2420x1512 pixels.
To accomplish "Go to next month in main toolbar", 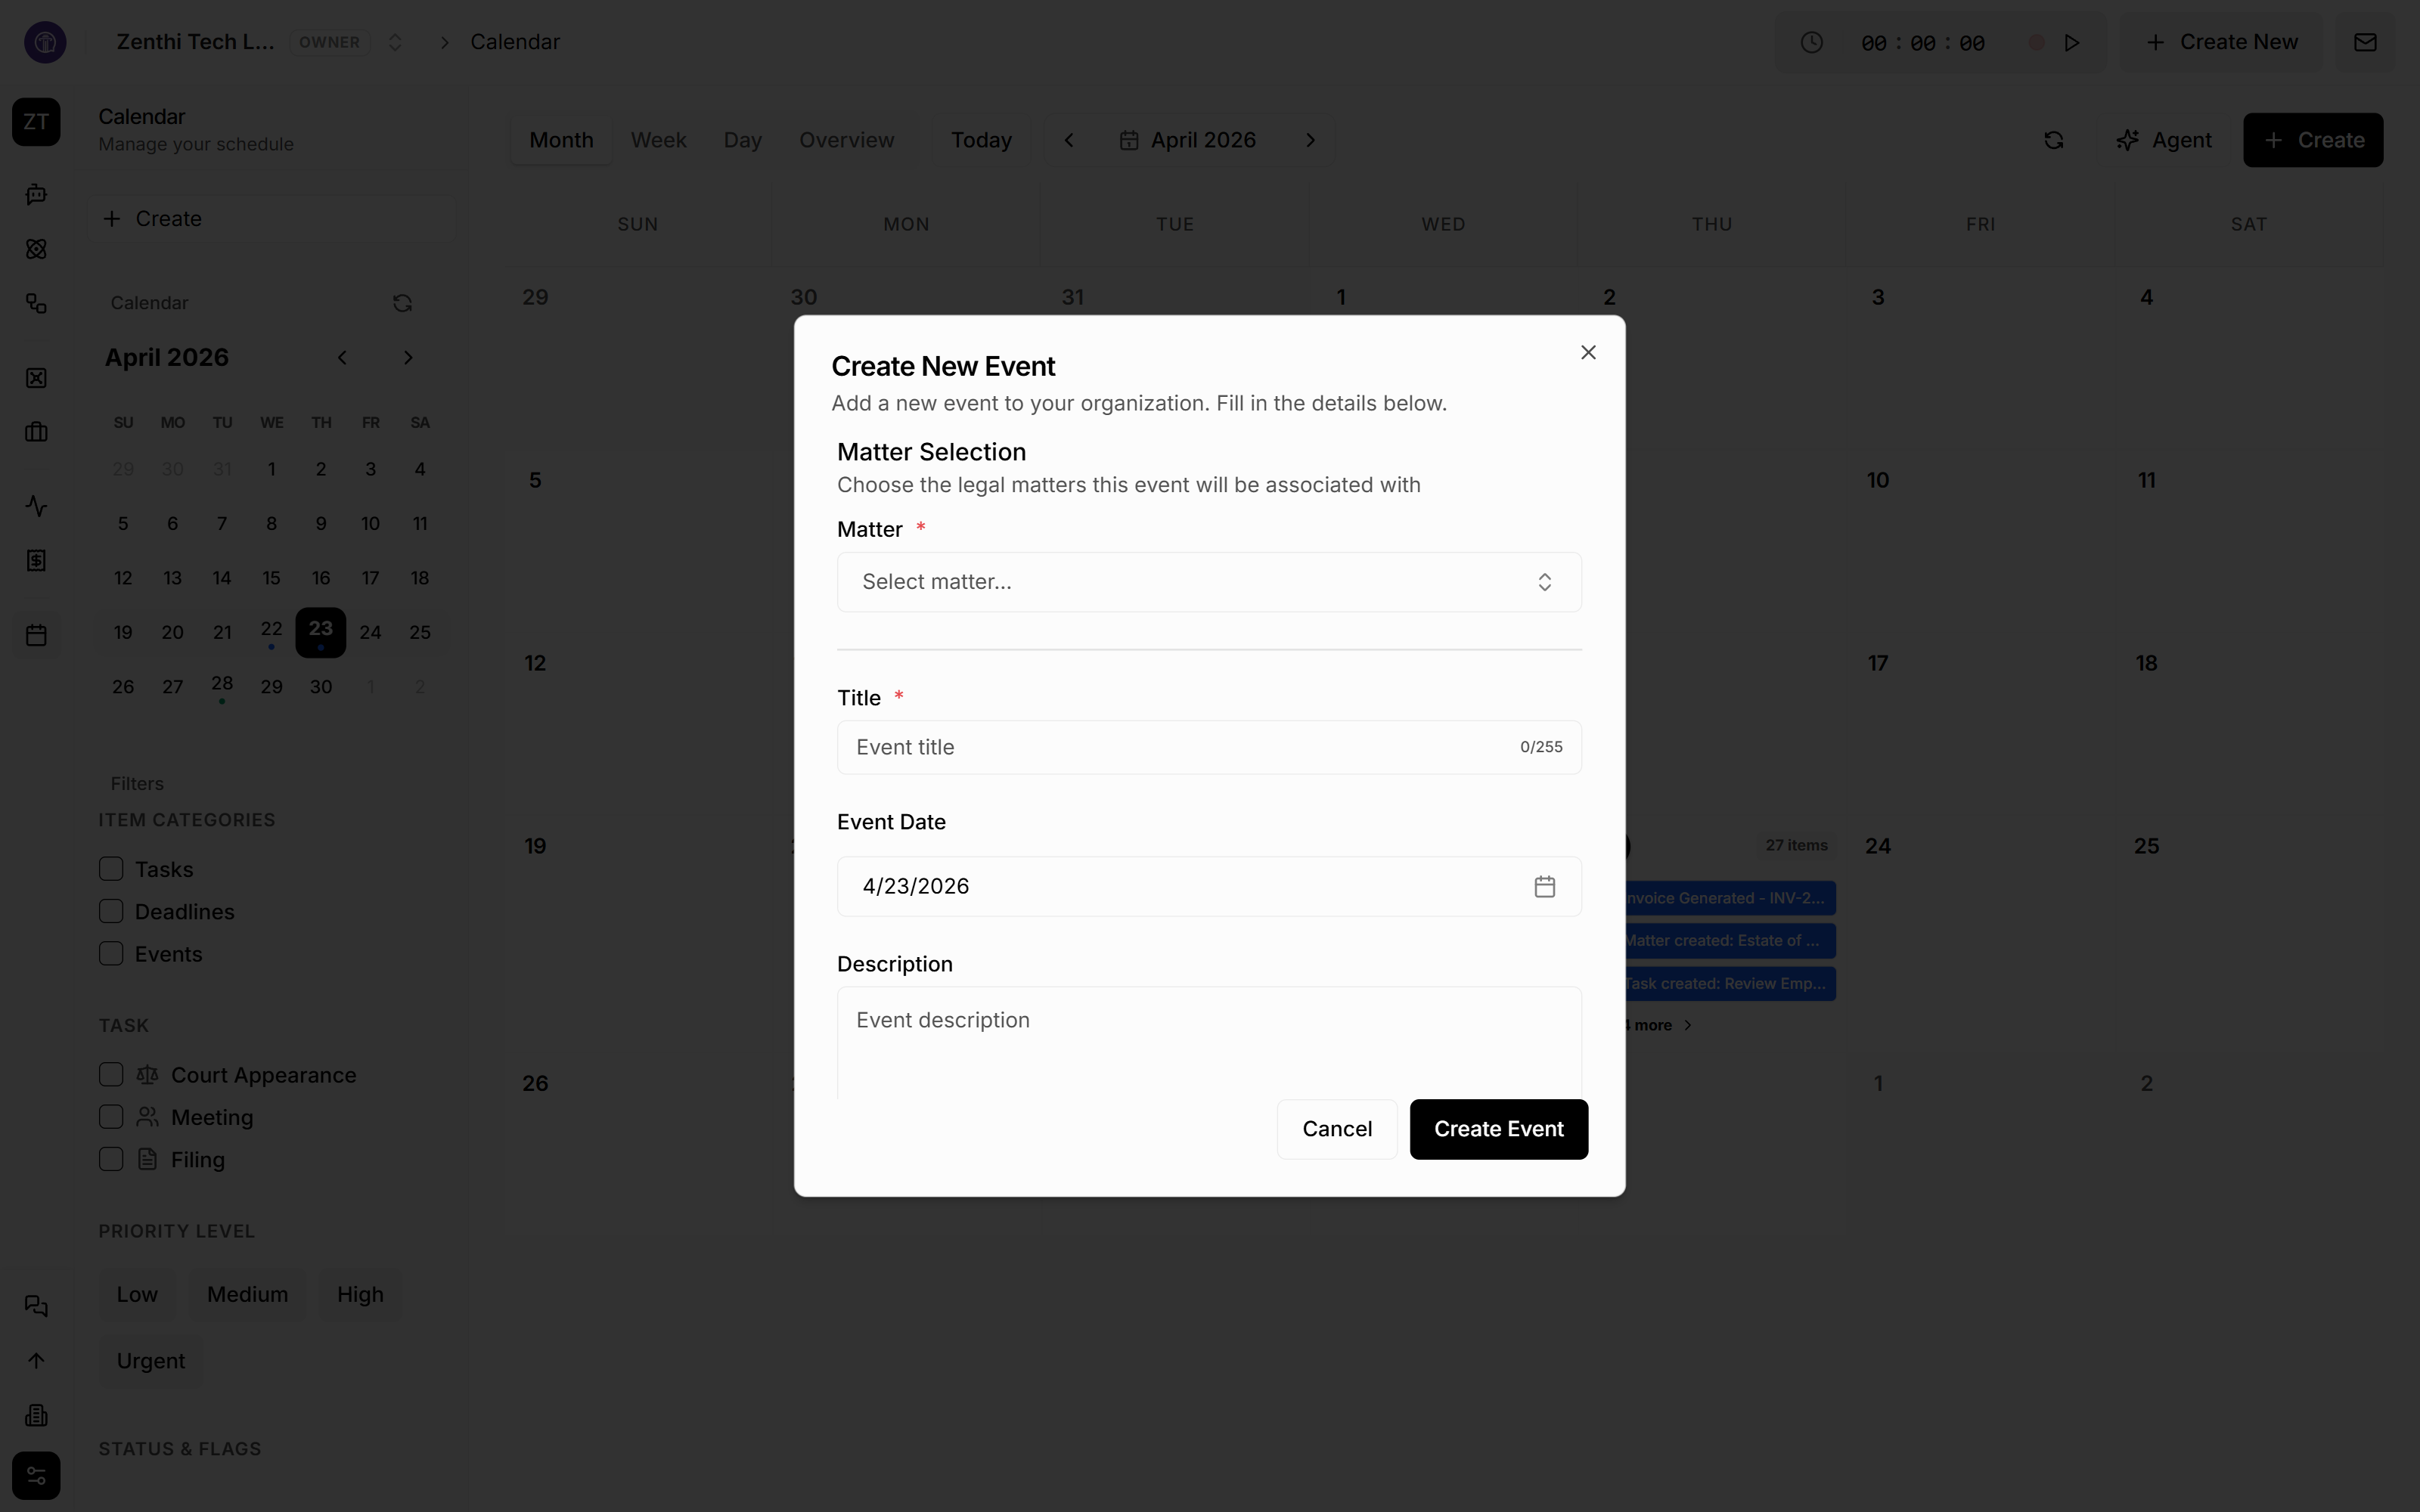I will 1310,140.
